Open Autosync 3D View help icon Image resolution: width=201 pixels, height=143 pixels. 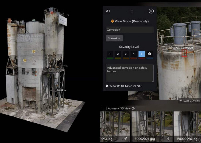point(133,109)
